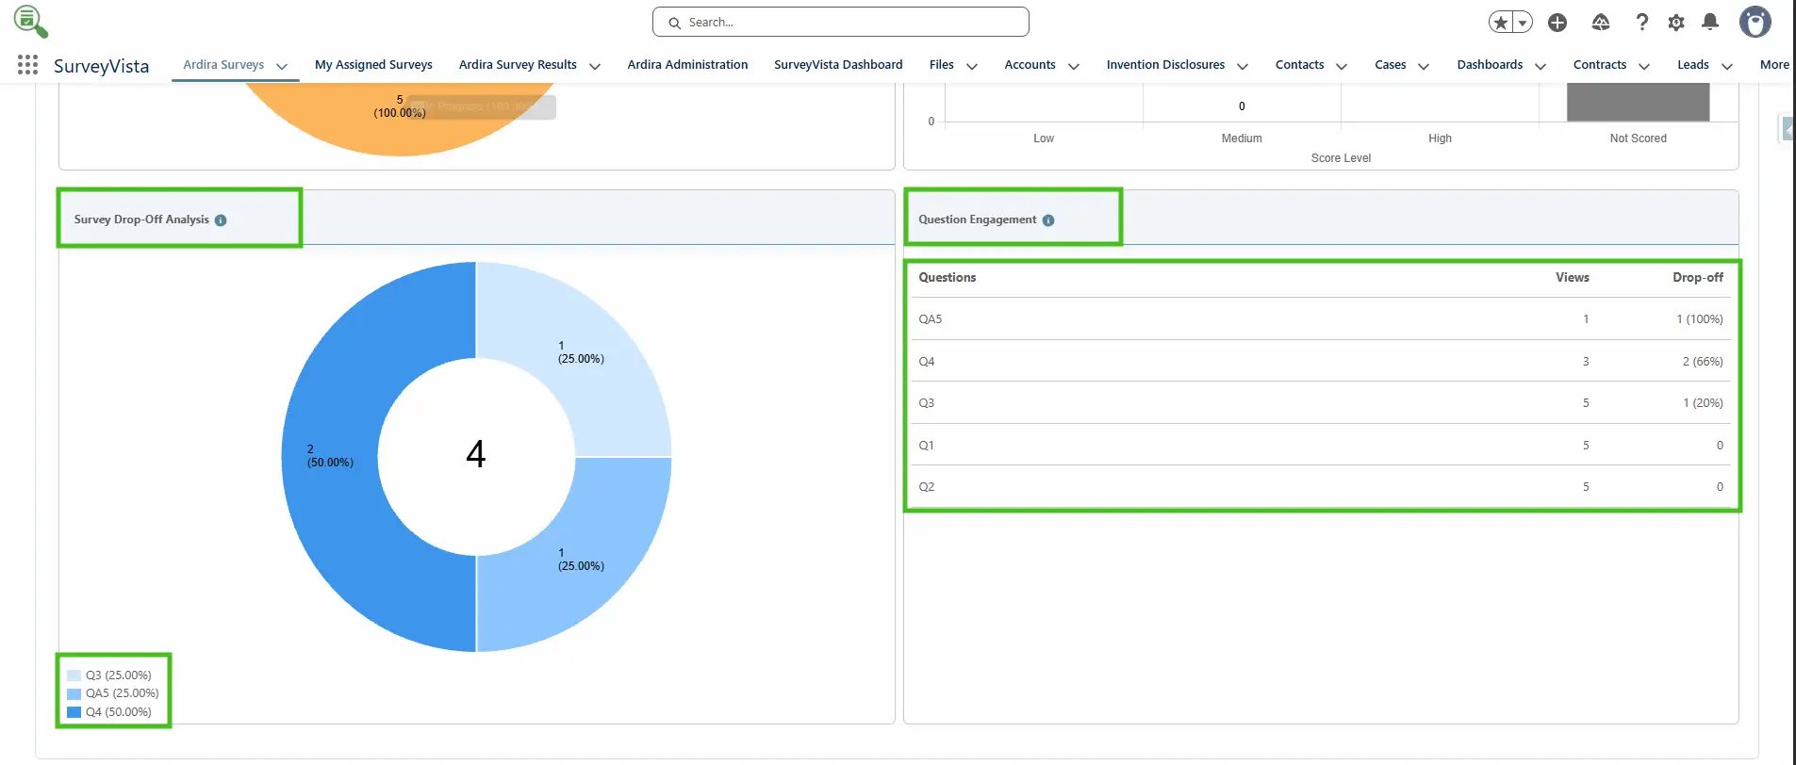Open the Notifications bell icon
1796x765 pixels.
tap(1710, 22)
